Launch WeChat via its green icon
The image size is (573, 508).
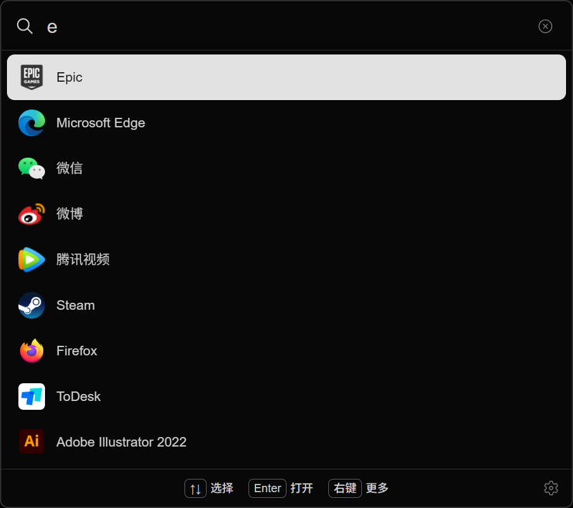[x=32, y=168]
